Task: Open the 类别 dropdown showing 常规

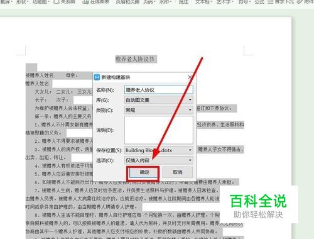Action: (158, 110)
